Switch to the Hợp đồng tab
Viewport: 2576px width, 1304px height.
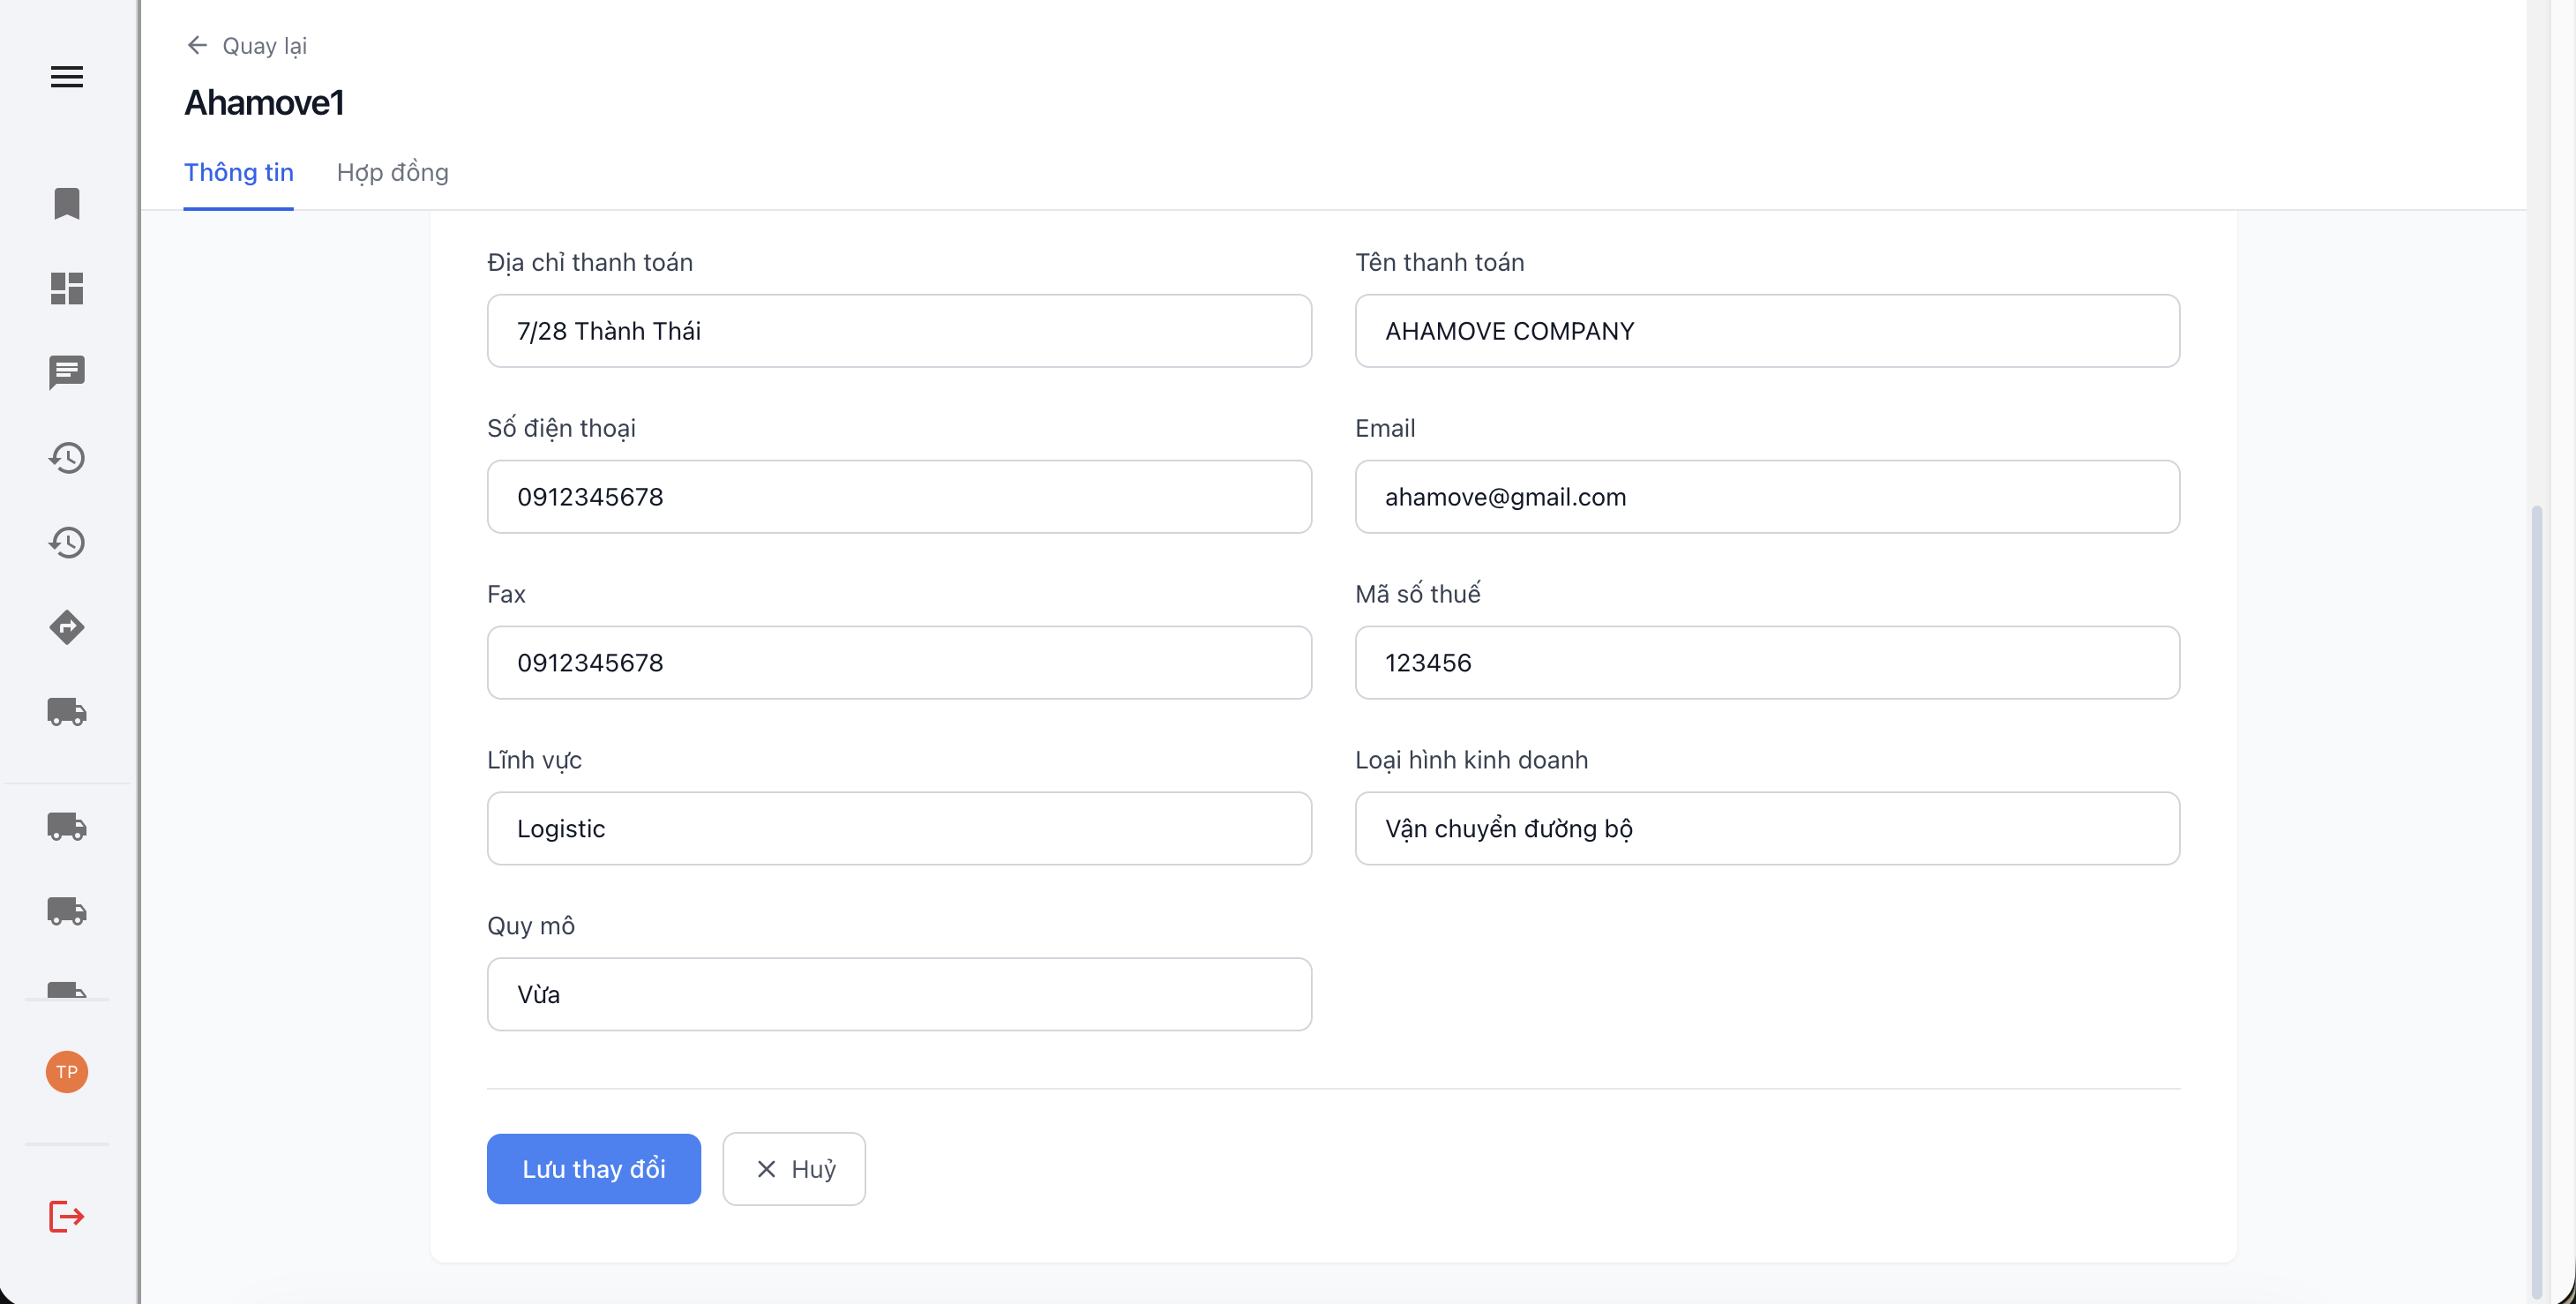pos(392,173)
